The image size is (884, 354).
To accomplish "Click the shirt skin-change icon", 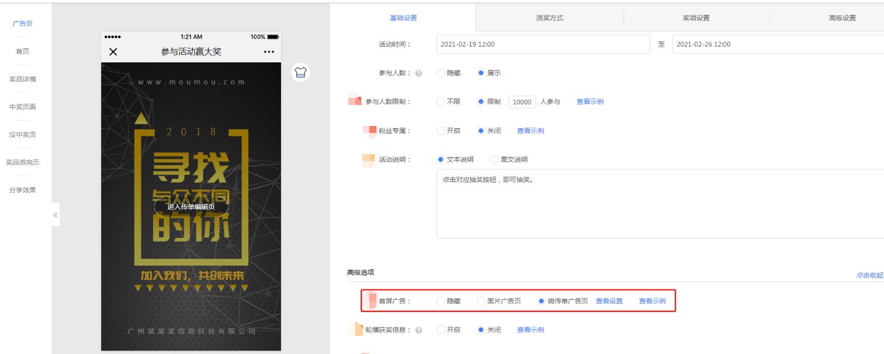I will (x=300, y=72).
